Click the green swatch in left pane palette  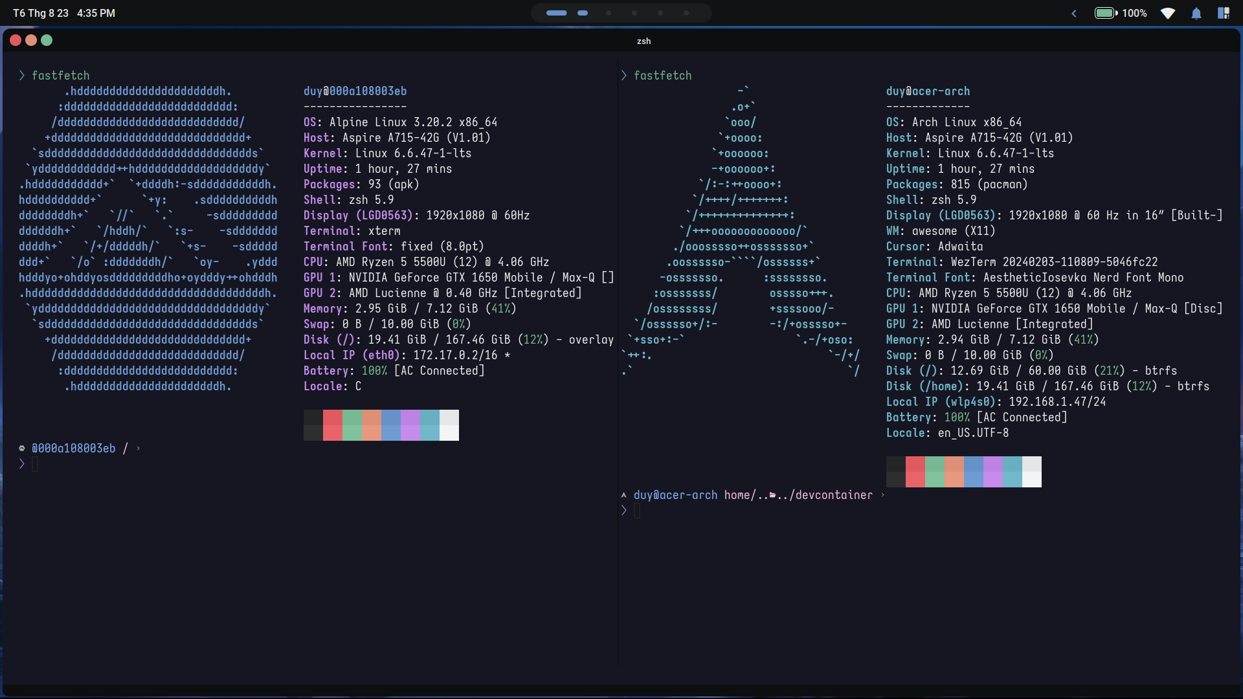(352, 425)
